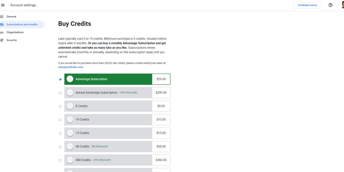
Task: Click the Subscriptions and credits sidebar icon
Action: (x=2, y=24)
